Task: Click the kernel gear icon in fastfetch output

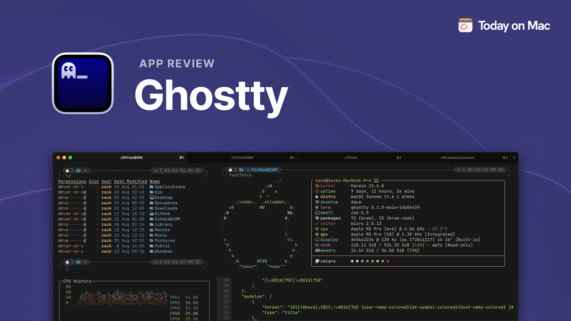Action: (318, 186)
